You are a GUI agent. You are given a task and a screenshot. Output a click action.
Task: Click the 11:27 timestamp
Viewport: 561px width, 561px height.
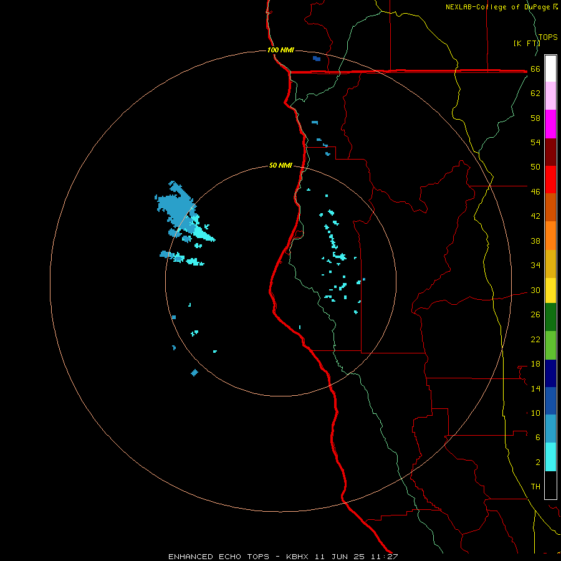[384, 557]
